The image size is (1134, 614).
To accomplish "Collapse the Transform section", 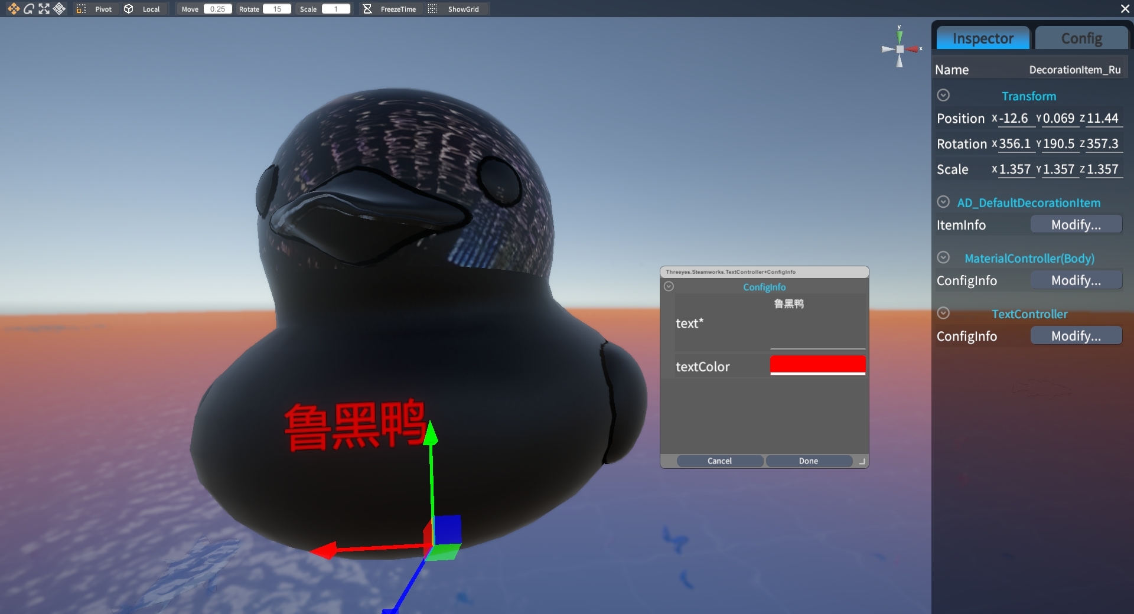I will (943, 95).
